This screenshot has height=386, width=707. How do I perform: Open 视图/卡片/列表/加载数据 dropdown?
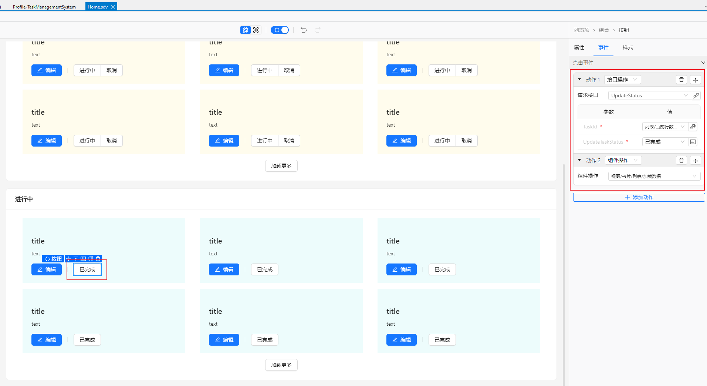654,176
